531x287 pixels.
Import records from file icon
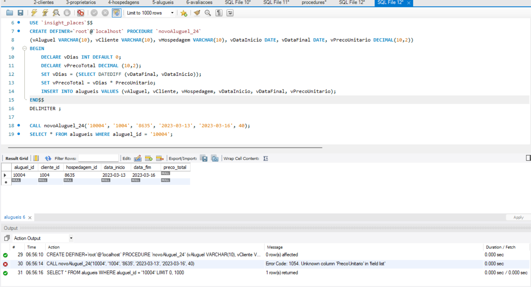215,158
